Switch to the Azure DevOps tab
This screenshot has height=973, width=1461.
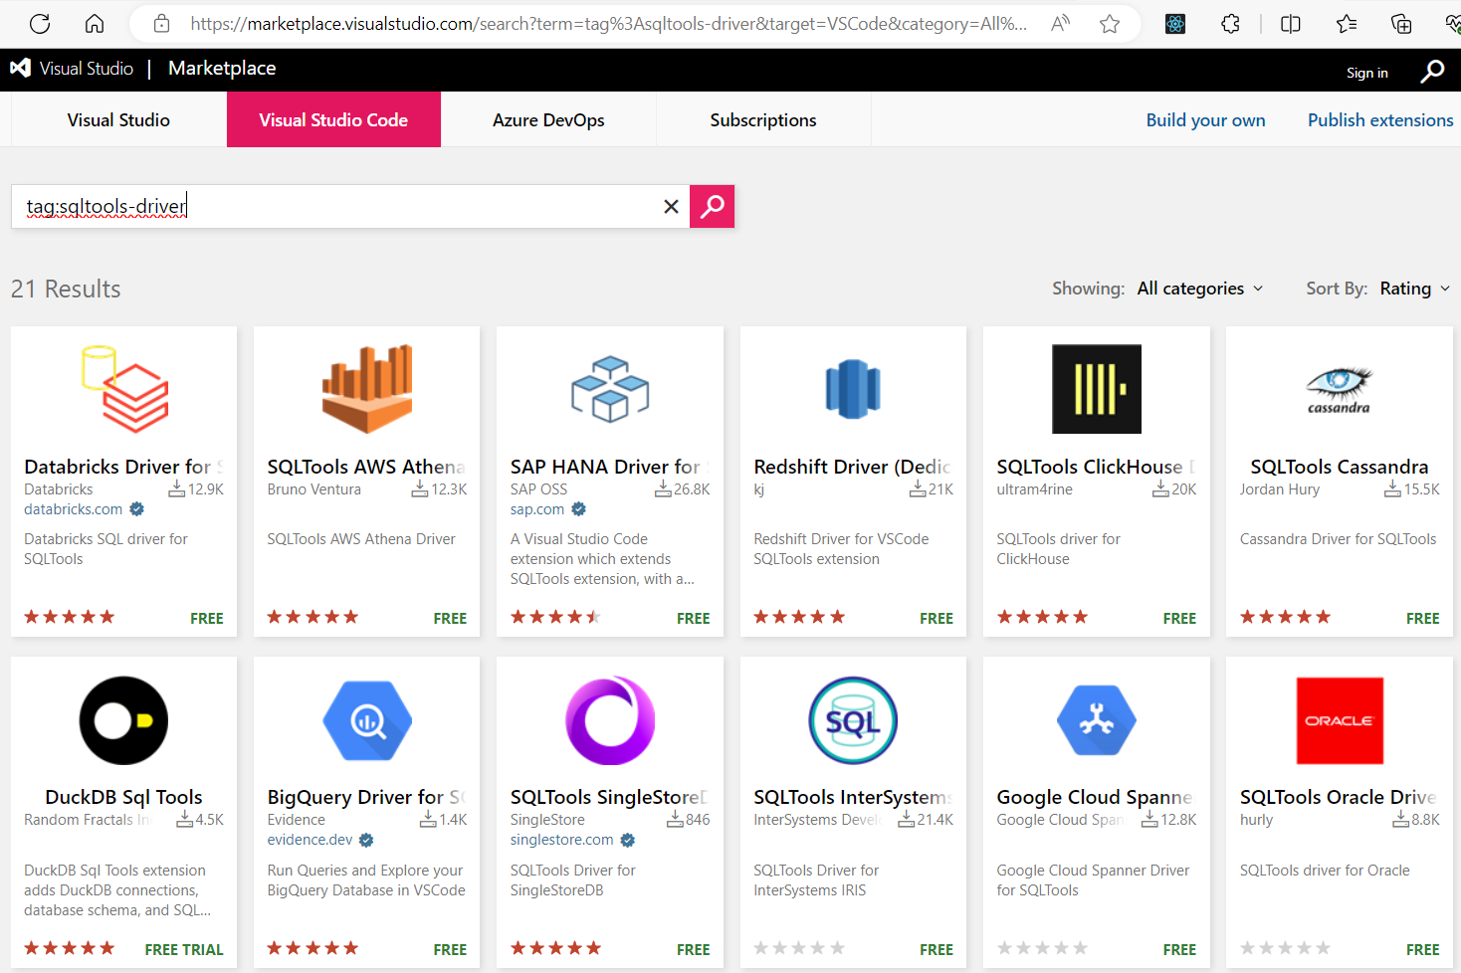point(548,120)
